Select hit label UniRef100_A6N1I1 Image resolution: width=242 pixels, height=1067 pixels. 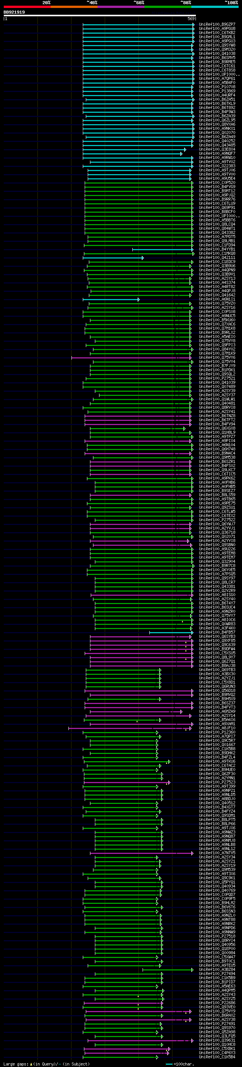217,299
